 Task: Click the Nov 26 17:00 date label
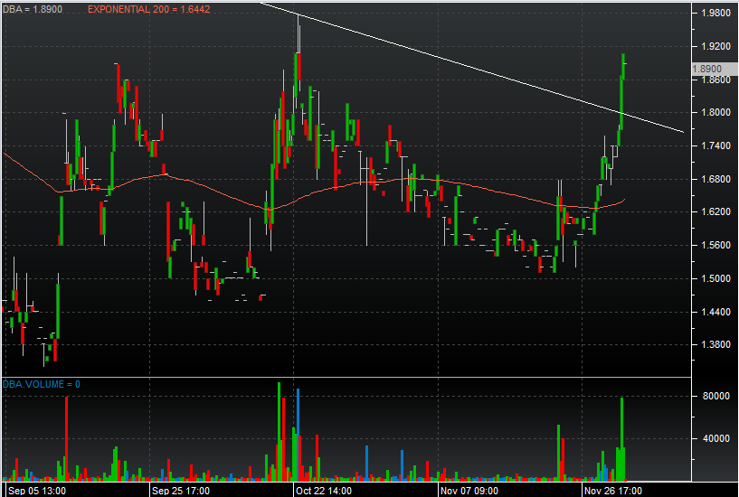tap(612, 491)
